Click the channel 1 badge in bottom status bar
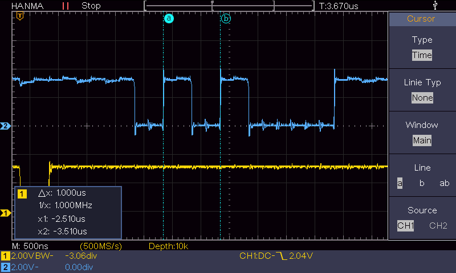 (x=5, y=256)
